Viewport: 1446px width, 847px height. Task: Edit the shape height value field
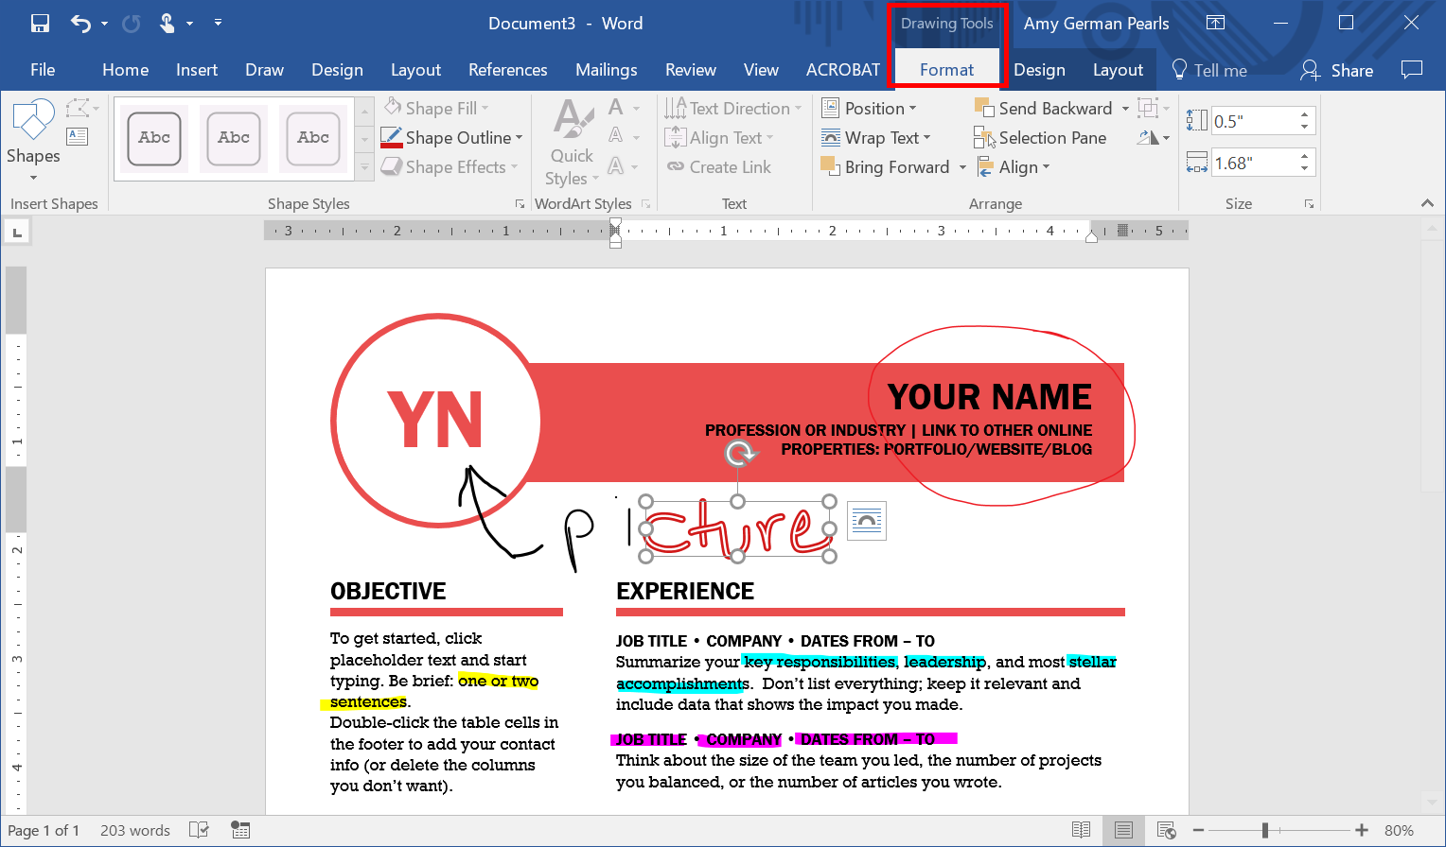[1256, 120]
